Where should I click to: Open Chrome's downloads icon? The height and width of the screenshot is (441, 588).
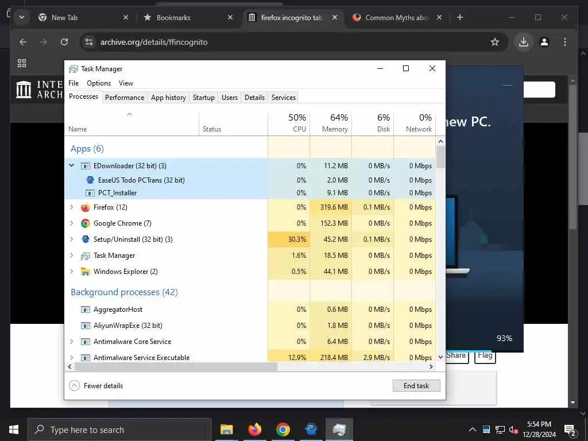pos(524,42)
